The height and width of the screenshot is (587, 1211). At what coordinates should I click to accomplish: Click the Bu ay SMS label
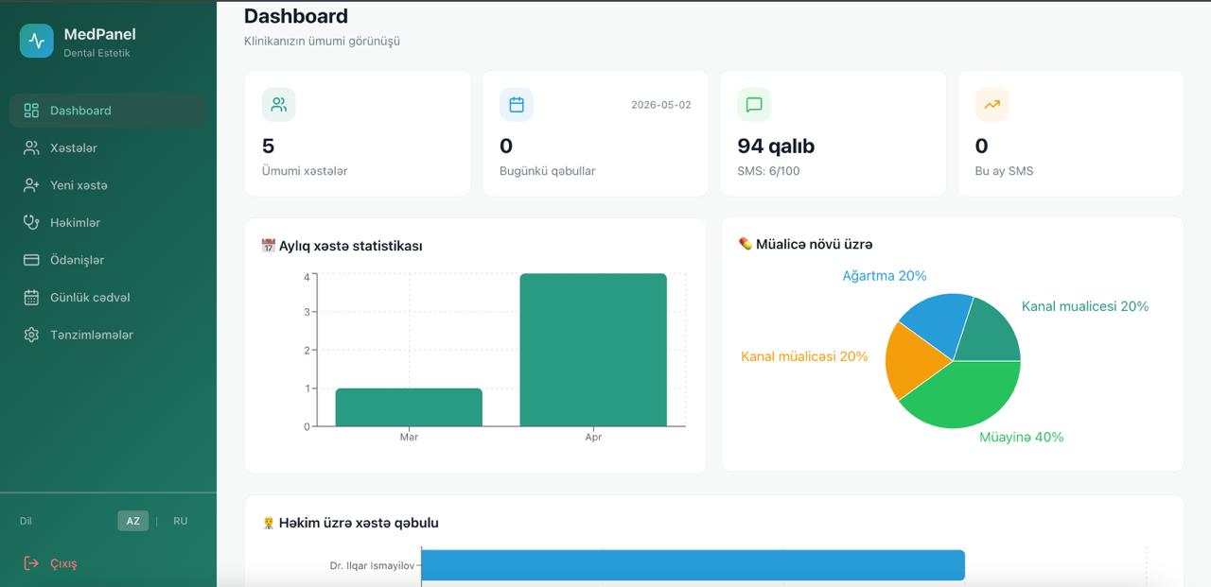[1004, 171]
